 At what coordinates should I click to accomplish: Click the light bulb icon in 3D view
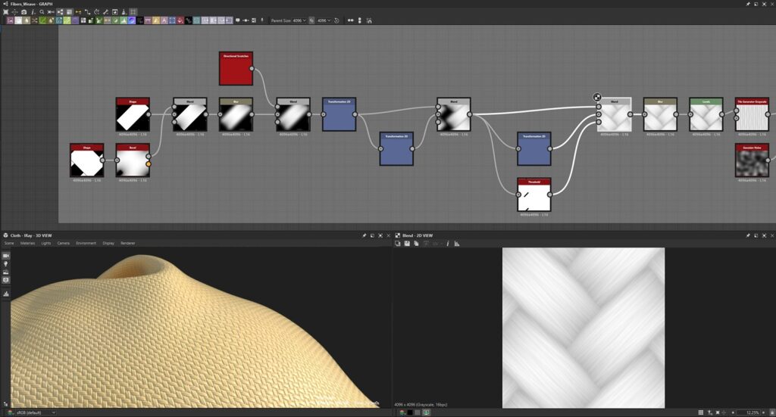(x=6, y=264)
